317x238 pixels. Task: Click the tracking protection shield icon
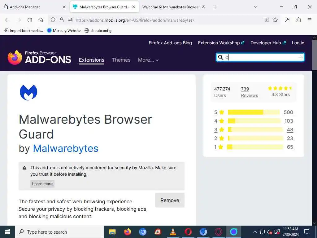click(x=53, y=20)
